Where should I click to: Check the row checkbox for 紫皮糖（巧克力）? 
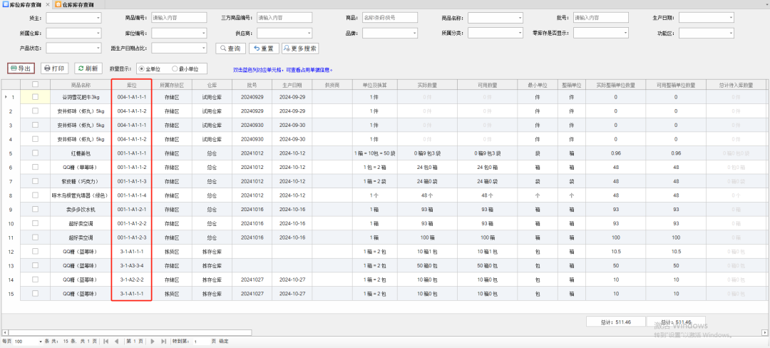[35, 181]
